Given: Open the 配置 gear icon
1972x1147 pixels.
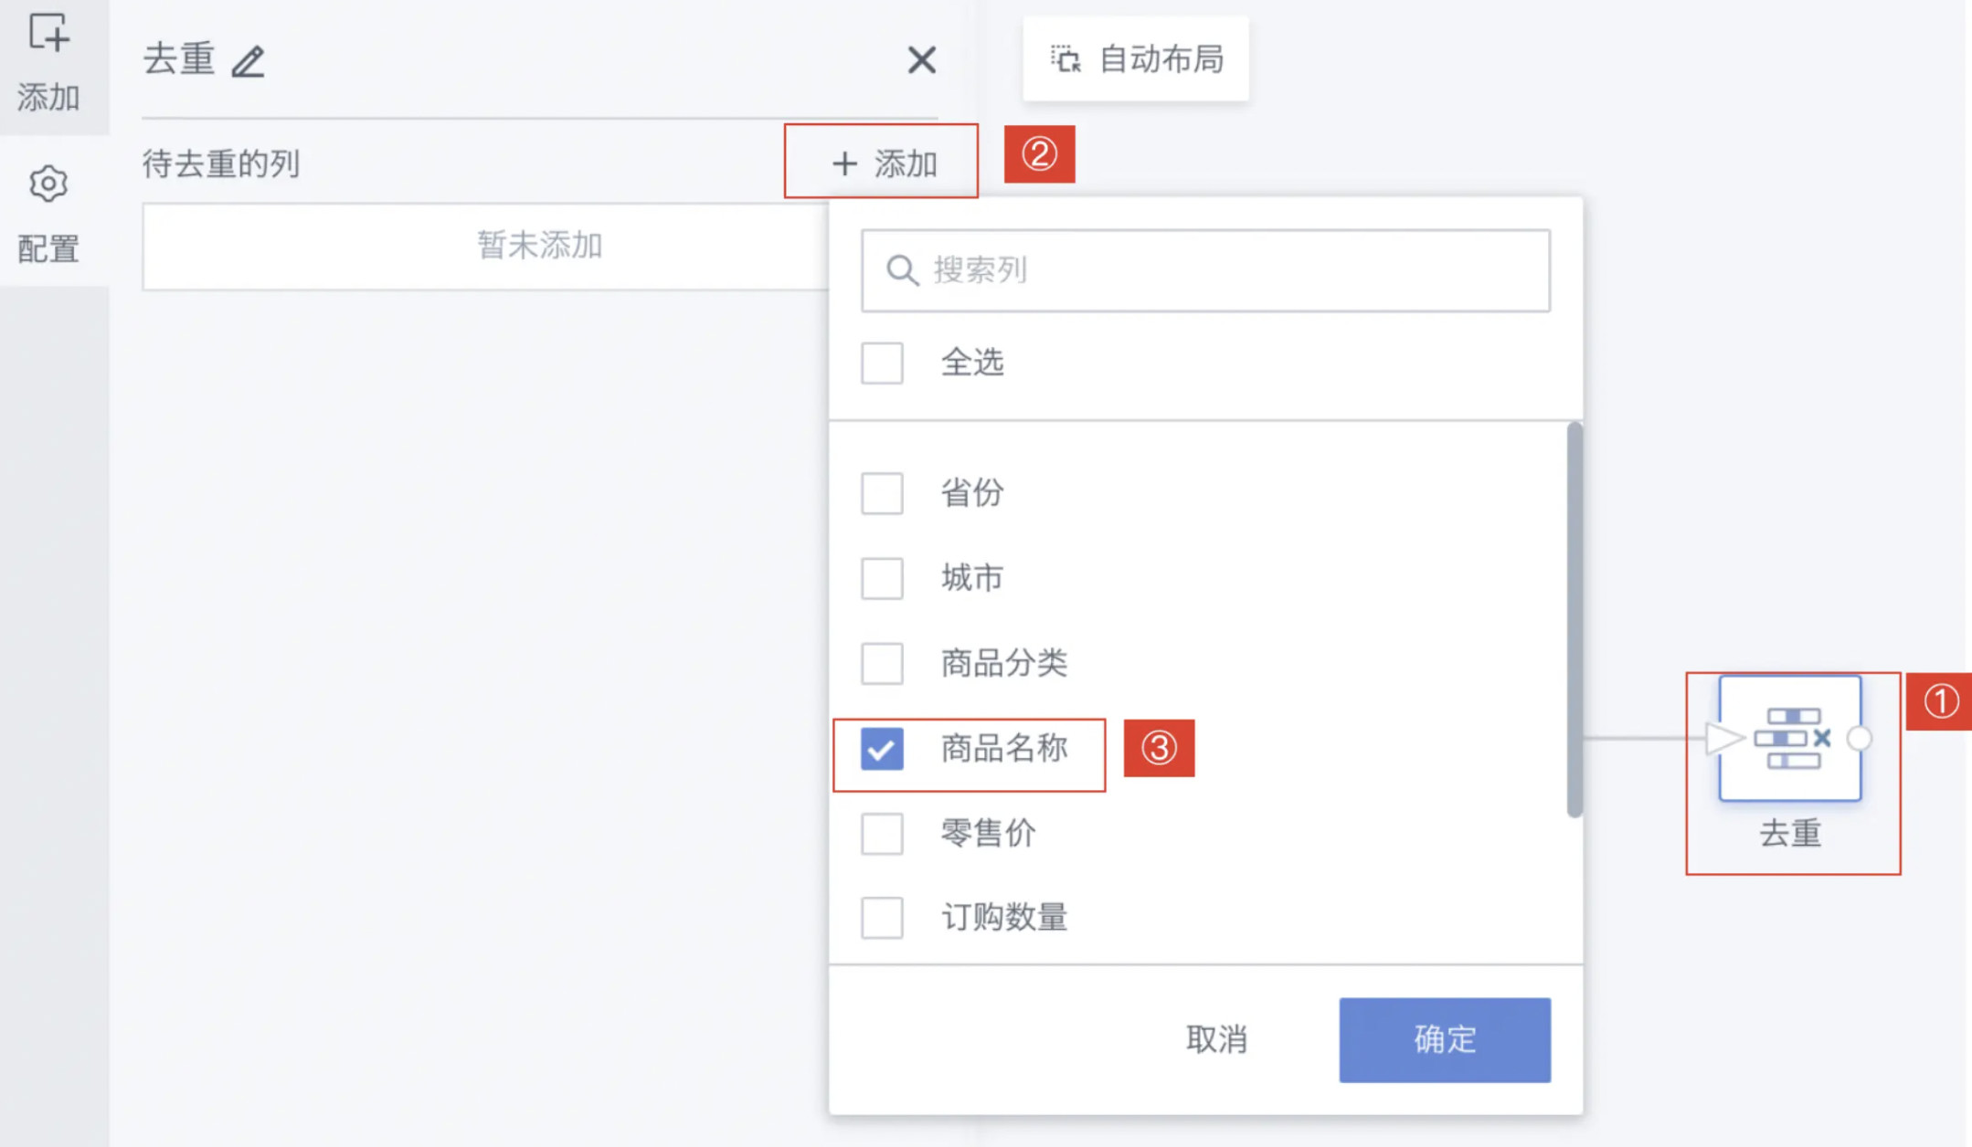Looking at the screenshot, I should tap(48, 184).
